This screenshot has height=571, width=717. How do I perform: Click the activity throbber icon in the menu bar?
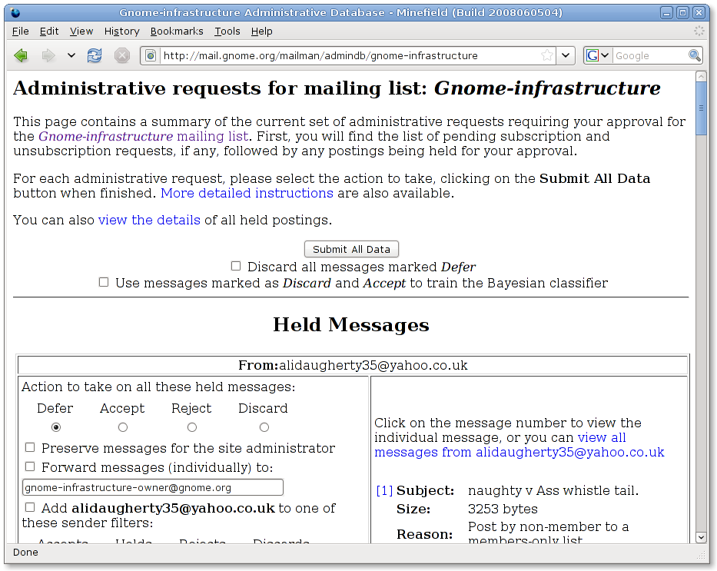(699, 31)
